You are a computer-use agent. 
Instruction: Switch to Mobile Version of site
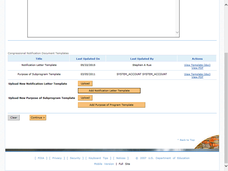(x=104, y=164)
